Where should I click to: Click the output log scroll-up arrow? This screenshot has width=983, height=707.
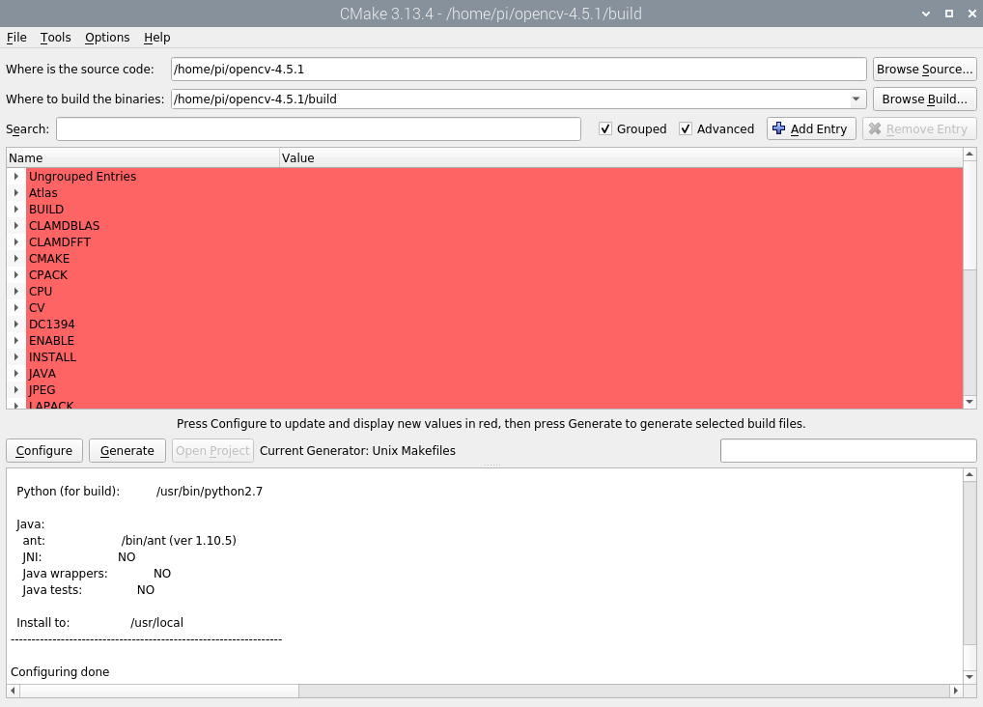coord(969,475)
